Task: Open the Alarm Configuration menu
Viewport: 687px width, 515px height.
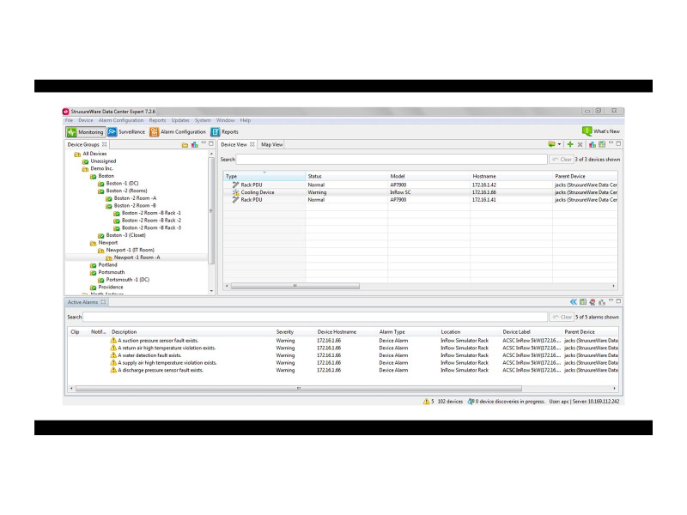Action: click(x=121, y=120)
